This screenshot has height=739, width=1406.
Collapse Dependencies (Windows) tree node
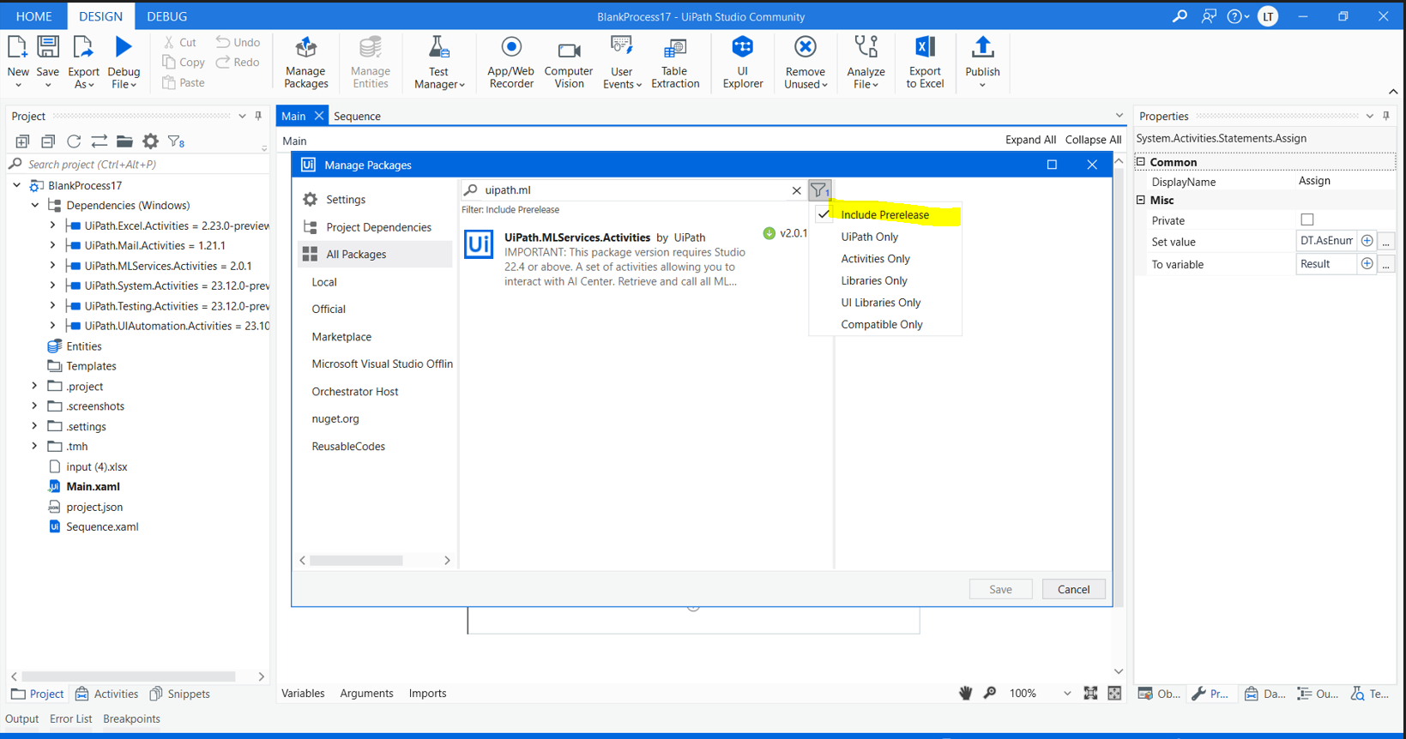click(35, 206)
